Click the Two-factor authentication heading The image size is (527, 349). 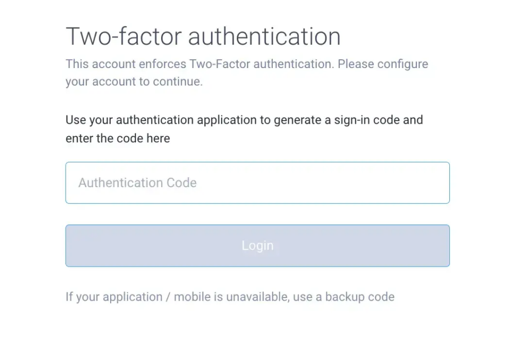[203, 36]
